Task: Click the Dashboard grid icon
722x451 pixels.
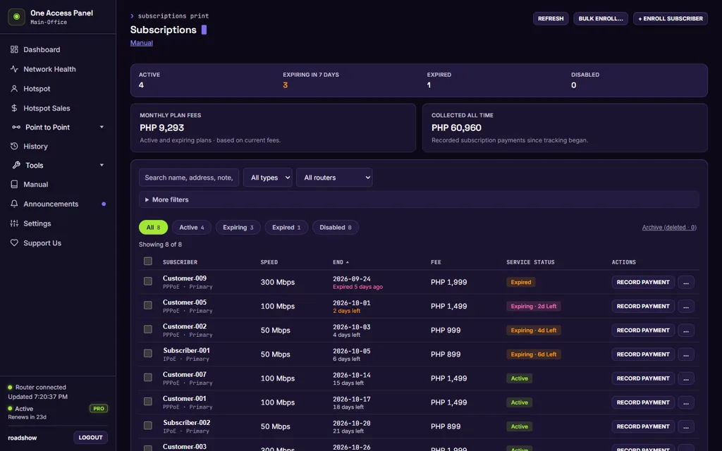Action: pyautogui.click(x=14, y=49)
